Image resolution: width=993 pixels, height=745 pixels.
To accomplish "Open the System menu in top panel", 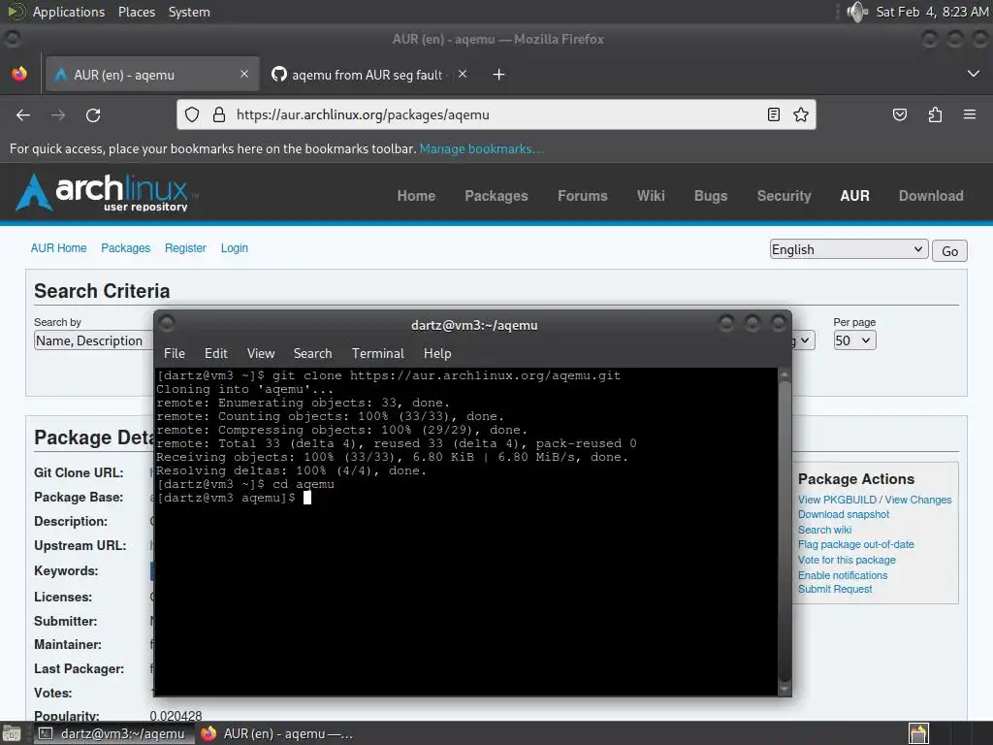I will pos(189,12).
